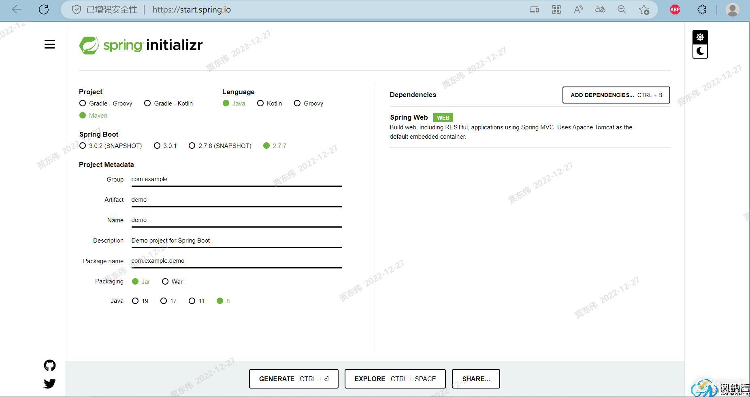Select Java version 8
750x397 pixels.
click(224, 301)
